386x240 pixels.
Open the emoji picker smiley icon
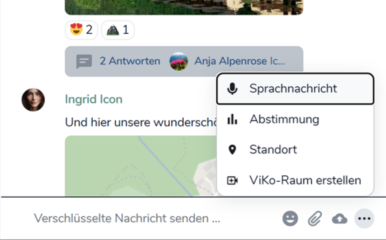[290, 219]
